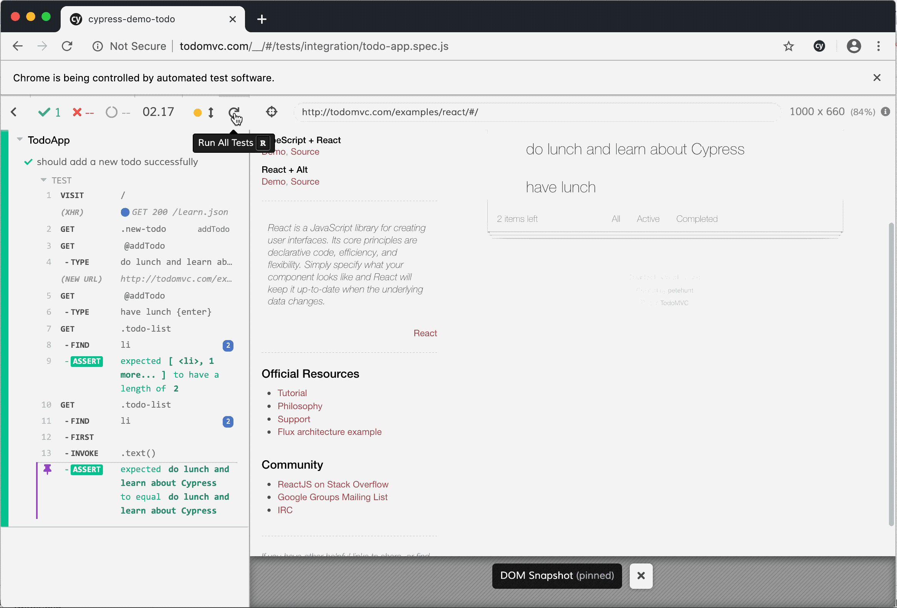Bookmark this page with the star icon
Viewport: 897px width, 608px height.
coord(789,46)
